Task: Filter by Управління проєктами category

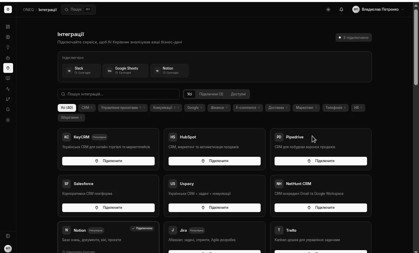Action: pos(123,108)
